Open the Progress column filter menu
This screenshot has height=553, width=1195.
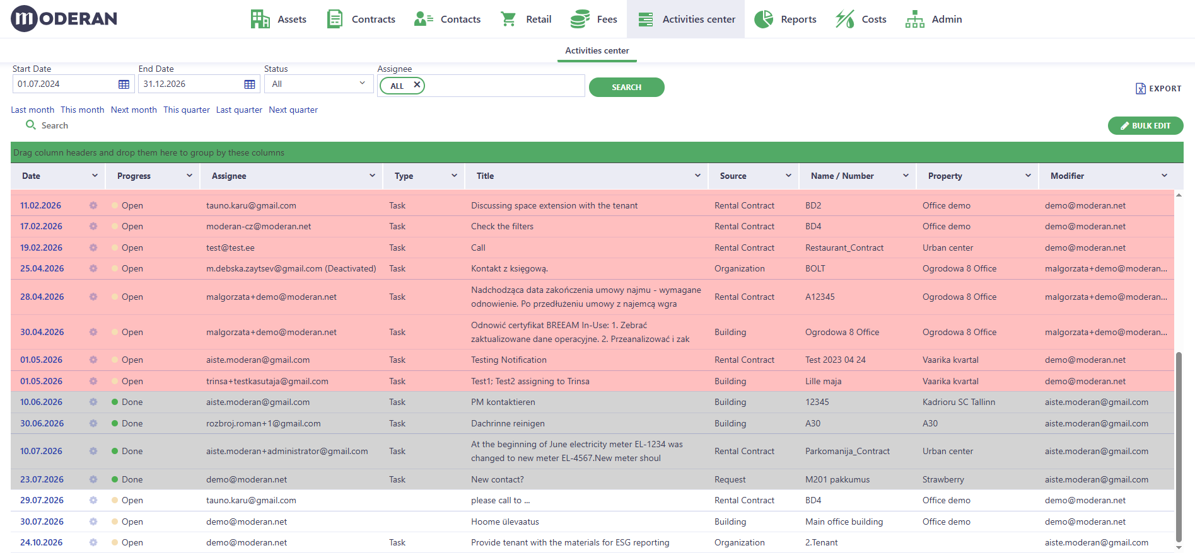coord(189,176)
